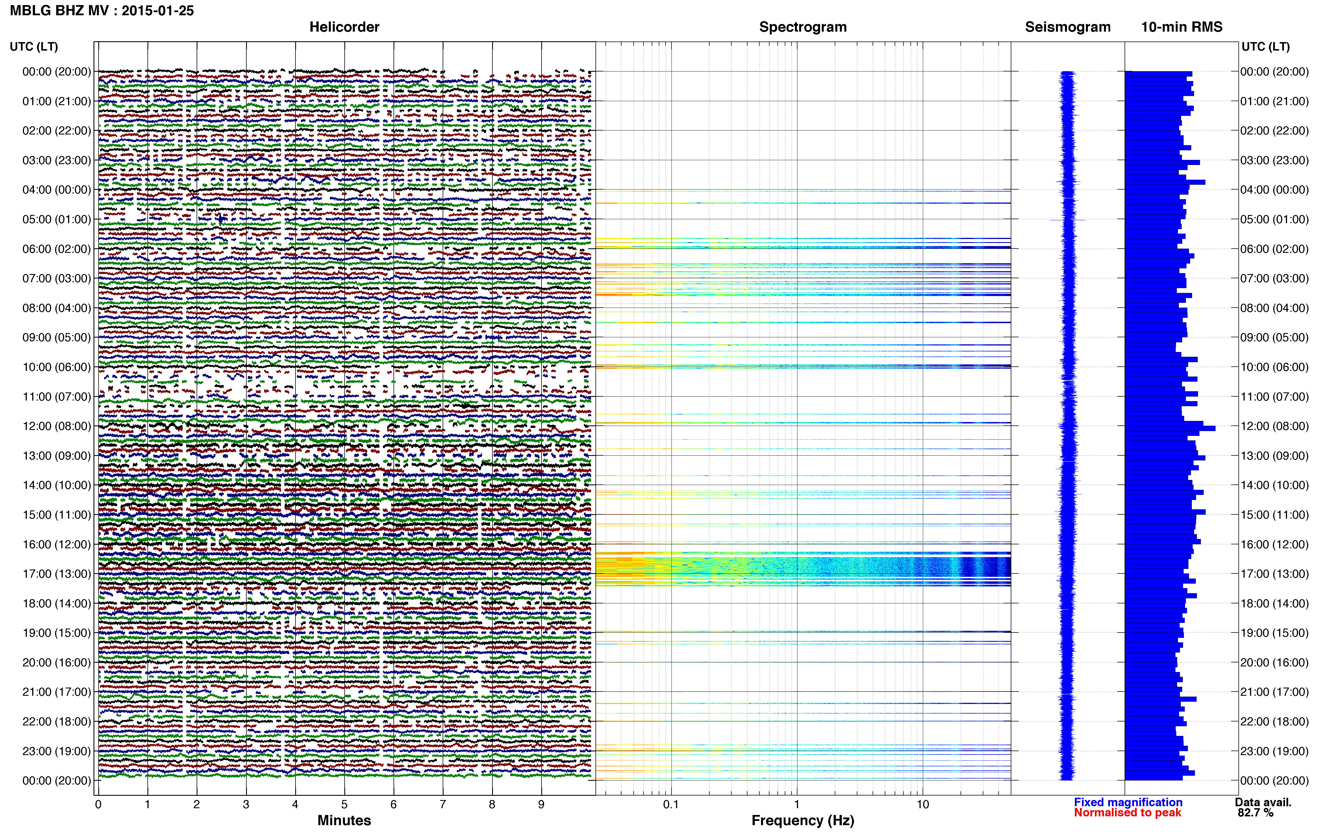Click the '10-min RMS' panel heading
1339x837 pixels.
tap(1181, 27)
